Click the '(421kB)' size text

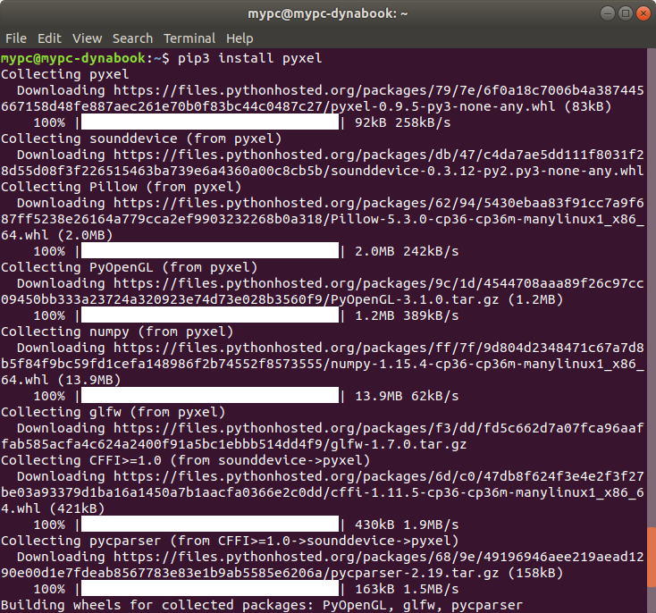point(77,508)
